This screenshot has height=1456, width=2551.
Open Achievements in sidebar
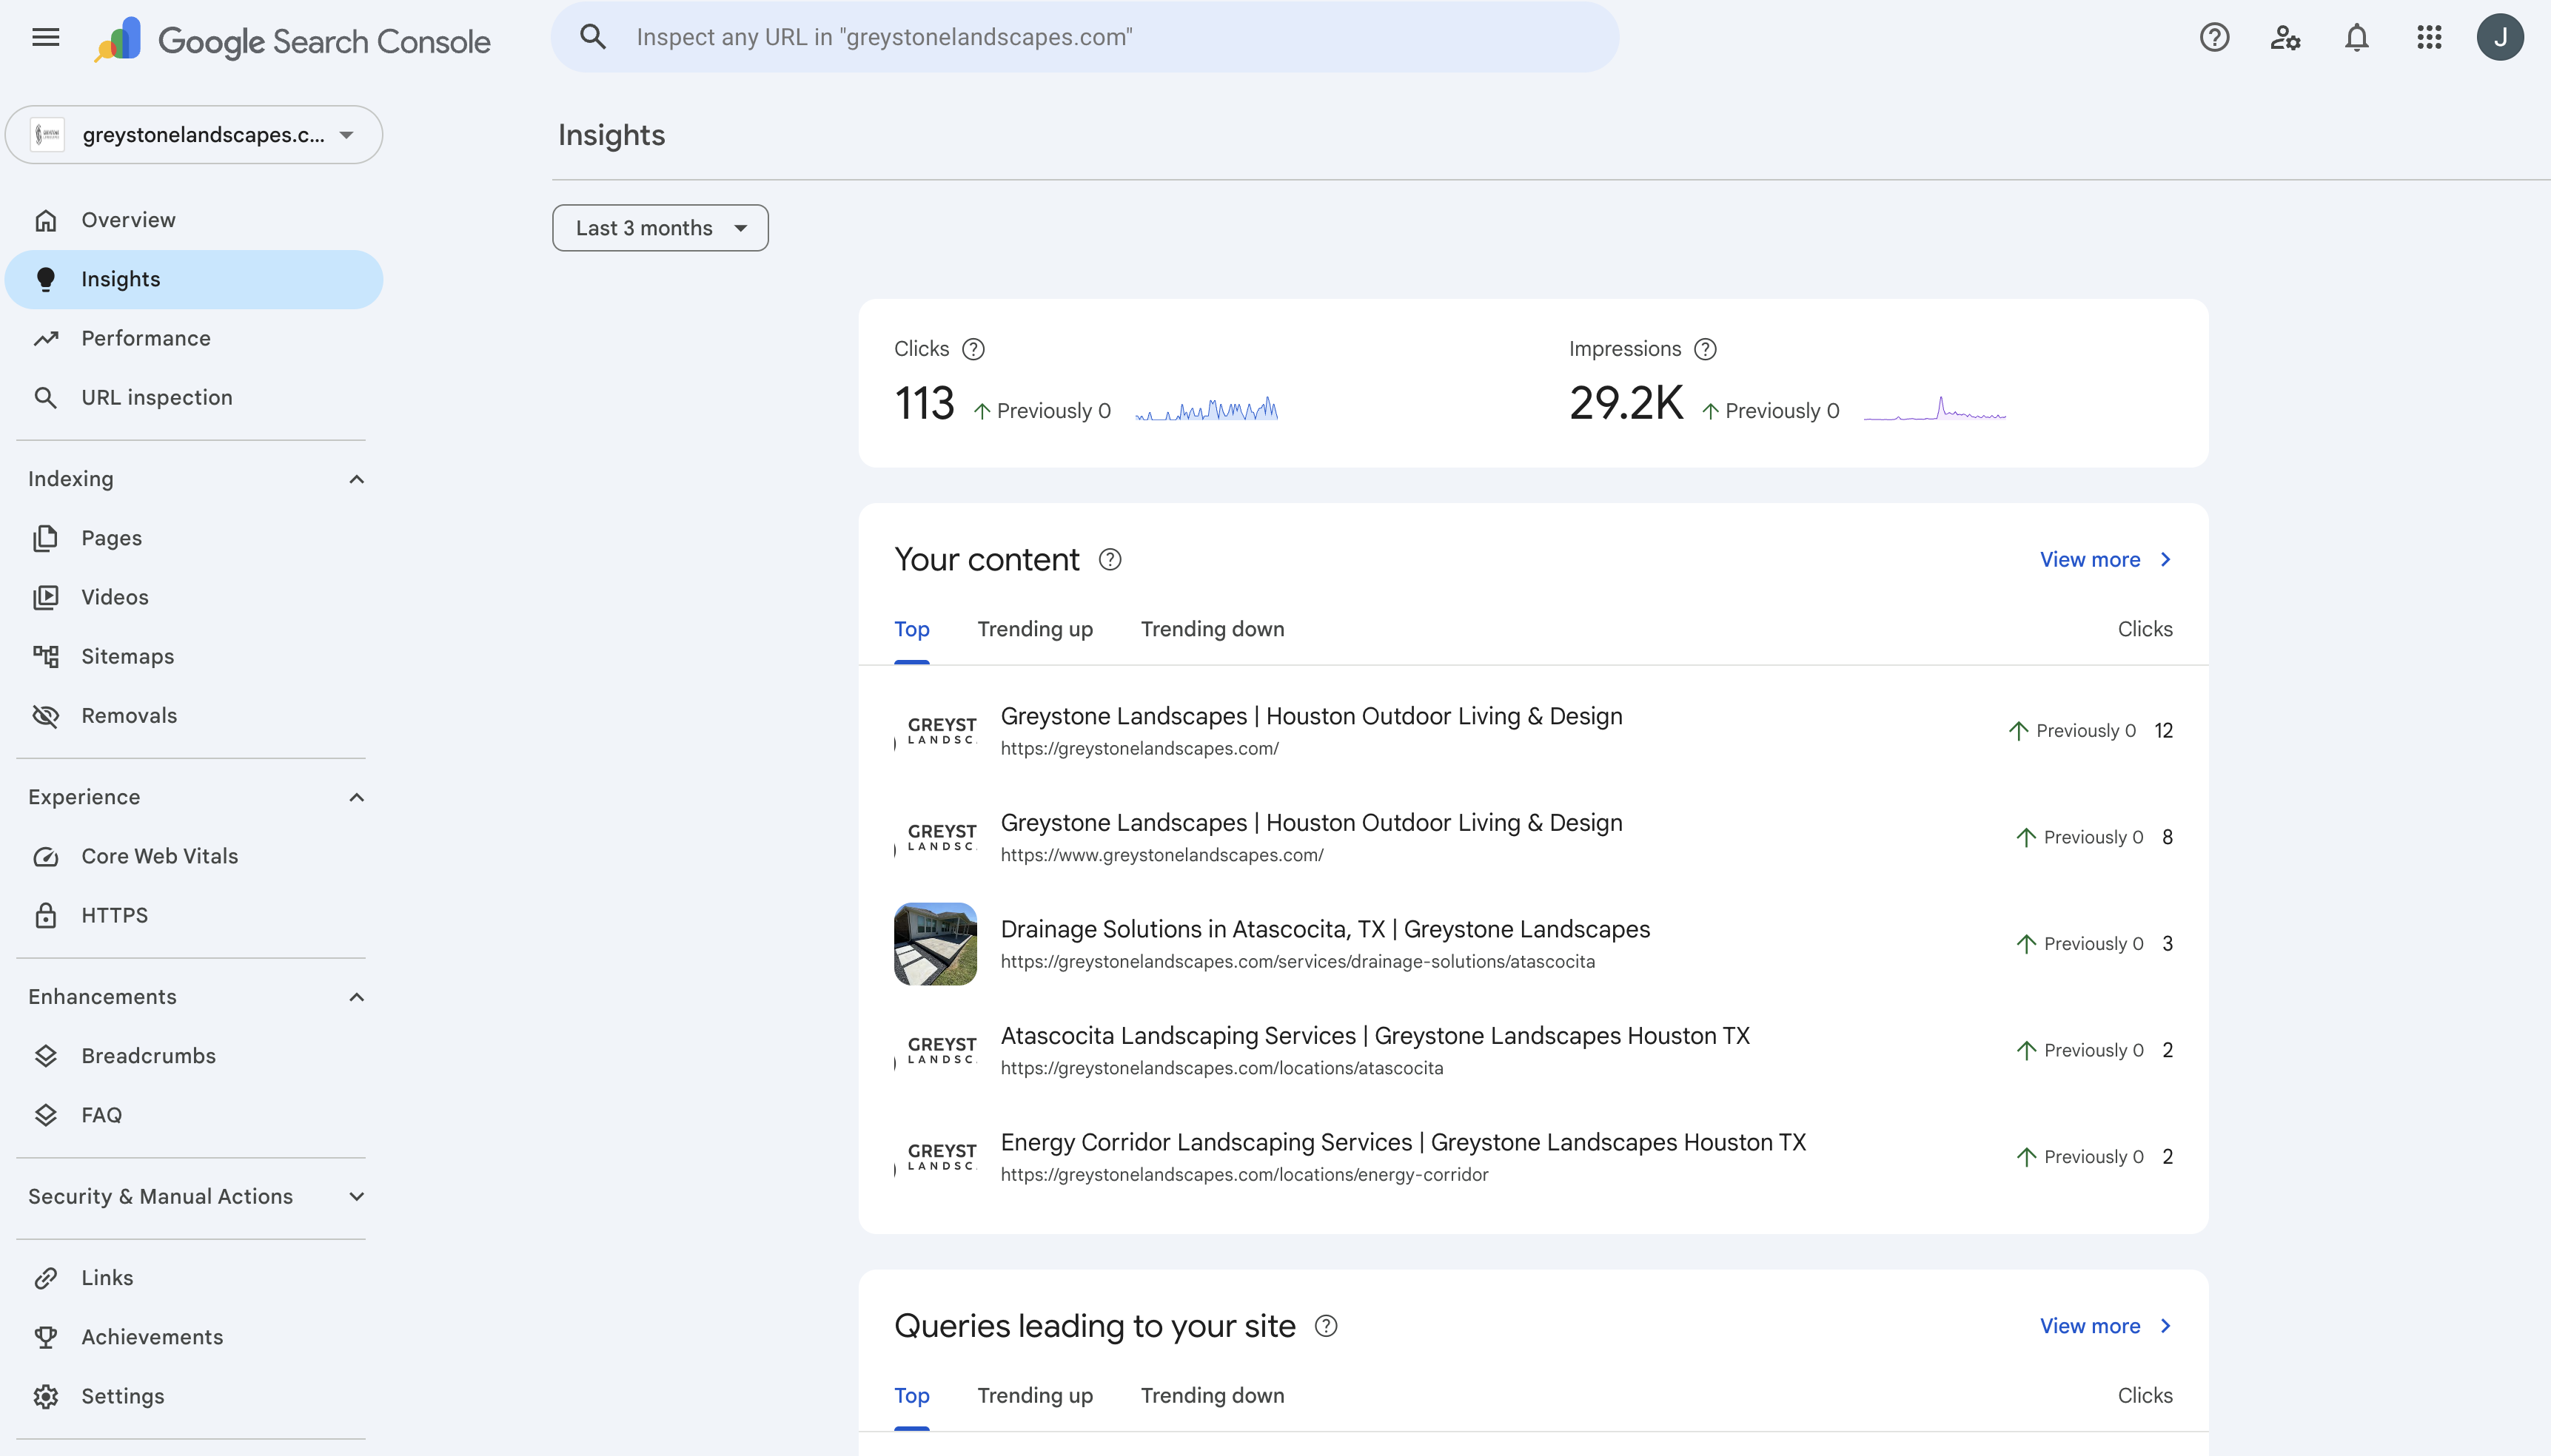(x=194, y=1337)
